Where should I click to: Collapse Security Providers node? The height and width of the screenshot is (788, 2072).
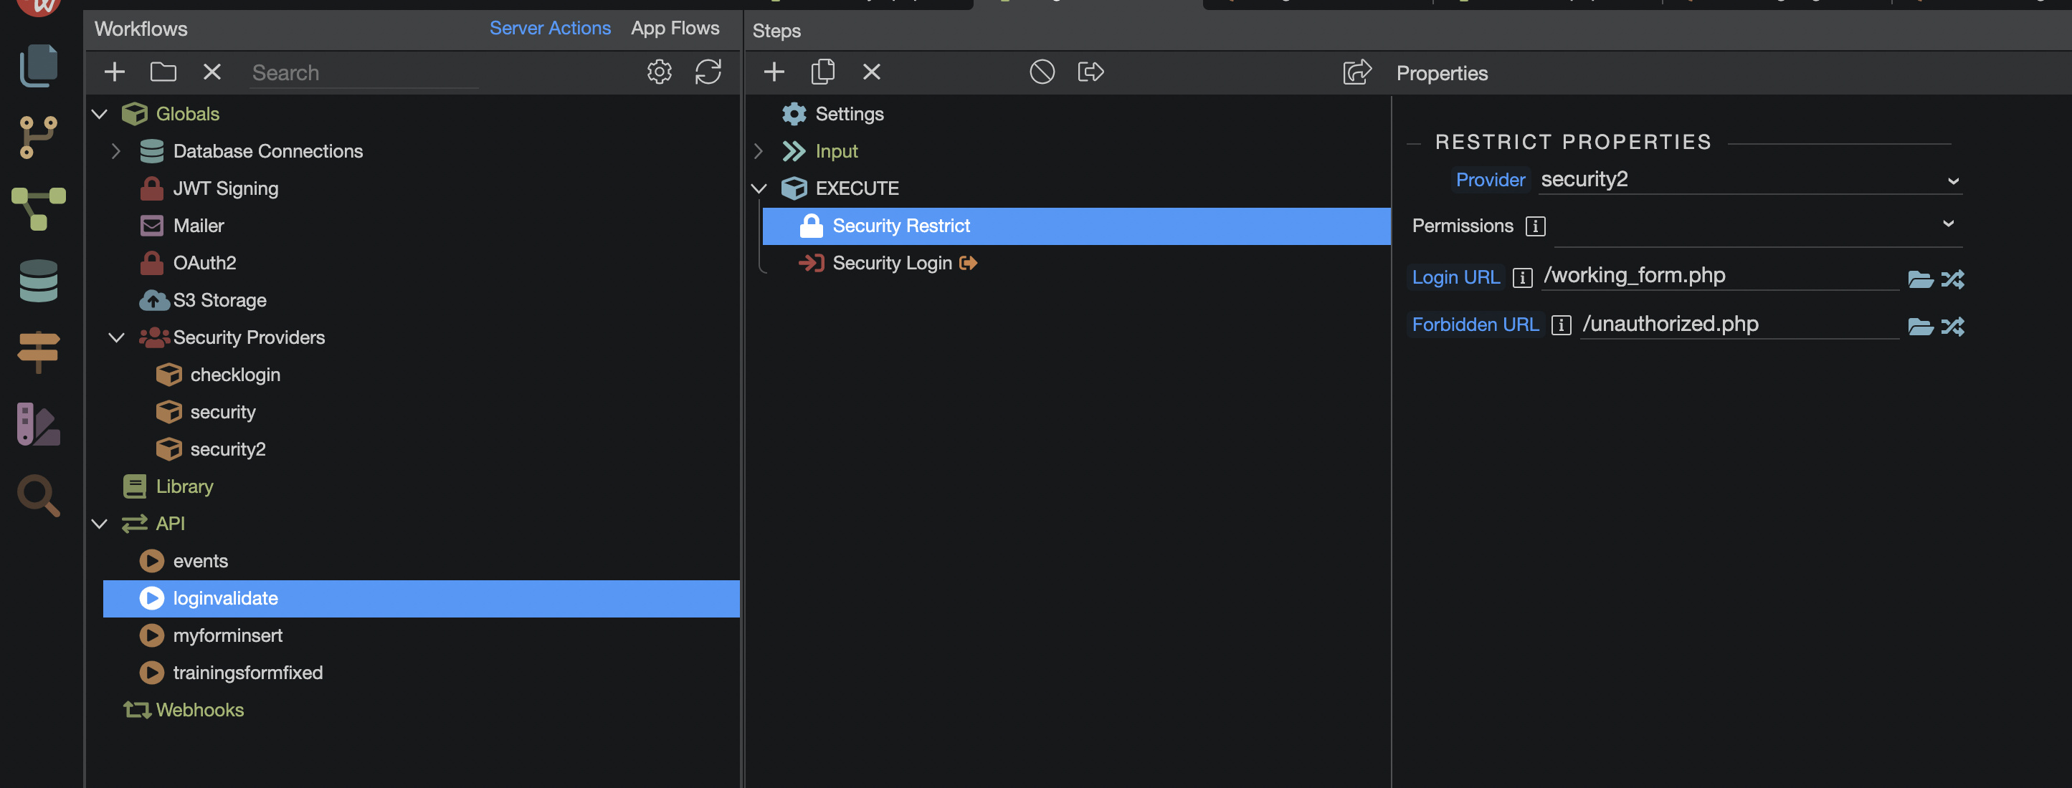[116, 337]
